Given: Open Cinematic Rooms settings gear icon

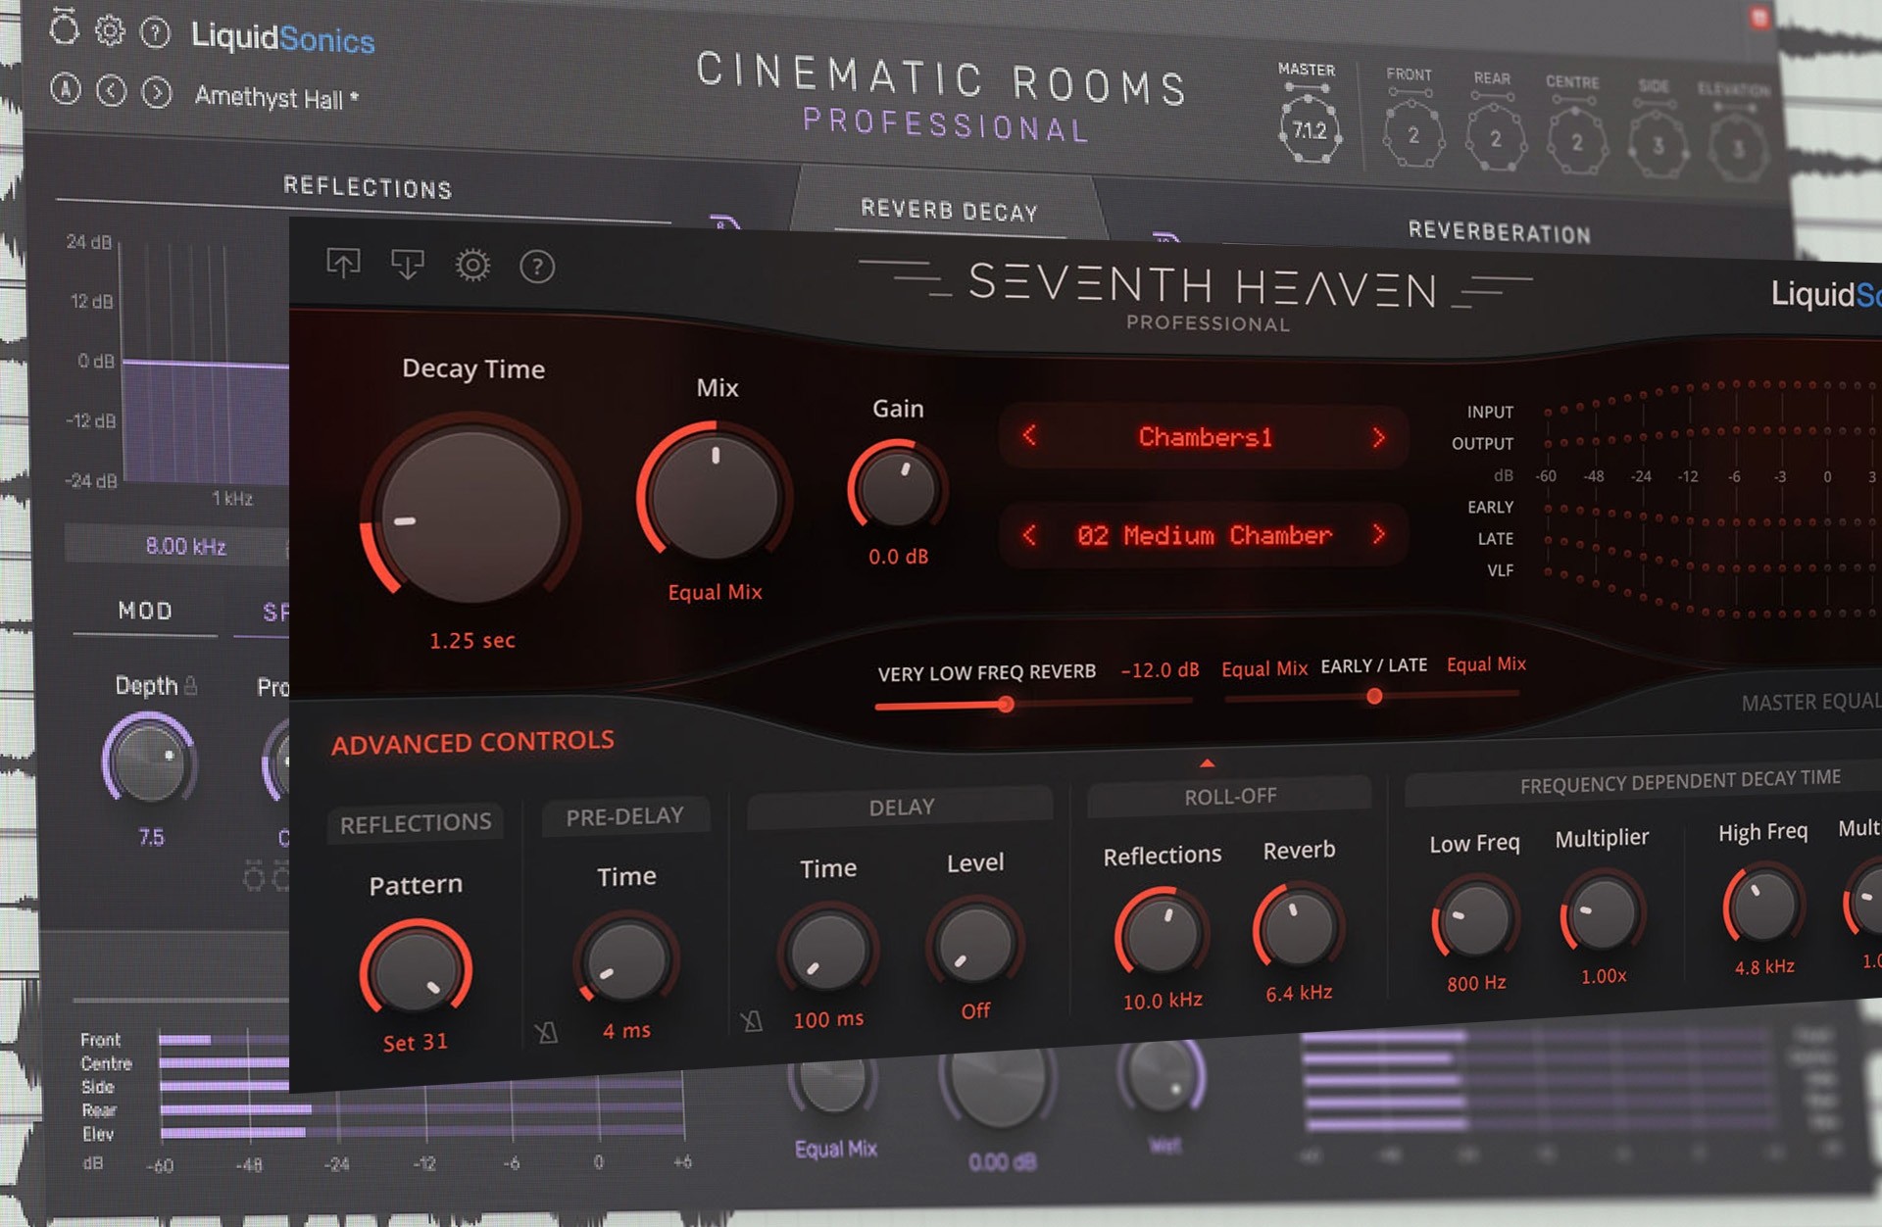Looking at the screenshot, I should tap(110, 31).
